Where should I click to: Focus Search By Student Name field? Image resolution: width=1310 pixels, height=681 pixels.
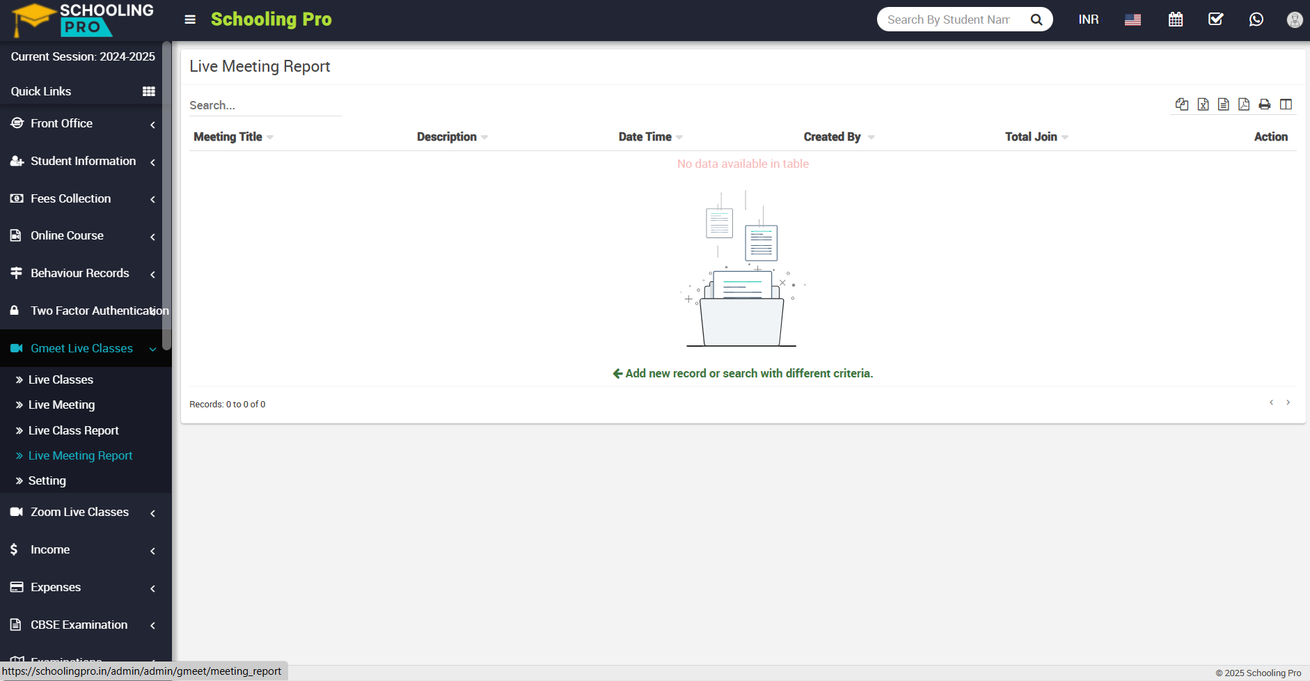[x=950, y=19]
